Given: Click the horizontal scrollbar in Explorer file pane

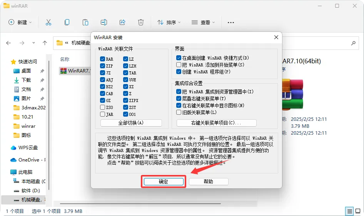Looking at the screenshot, I should click(x=140, y=204).
